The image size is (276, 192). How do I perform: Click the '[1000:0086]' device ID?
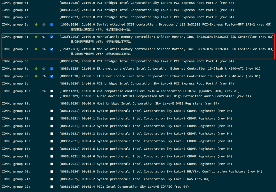coord(70,24)
